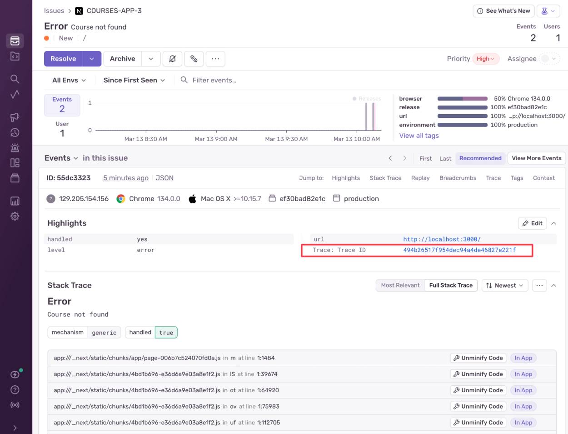Select the Explore icon in the sidebar
This screenshot has height=434, width=568.
point(15,56)
